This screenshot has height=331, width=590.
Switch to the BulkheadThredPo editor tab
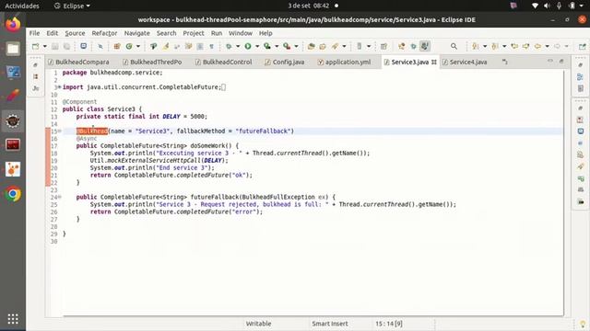(x=152, y=62)
